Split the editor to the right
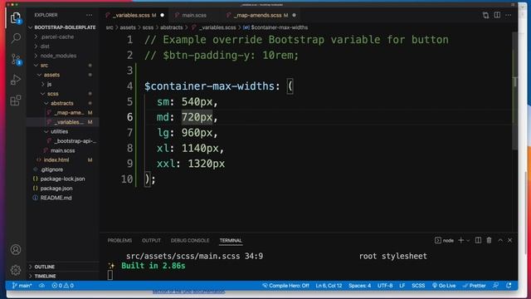 (x=497, y=15)
